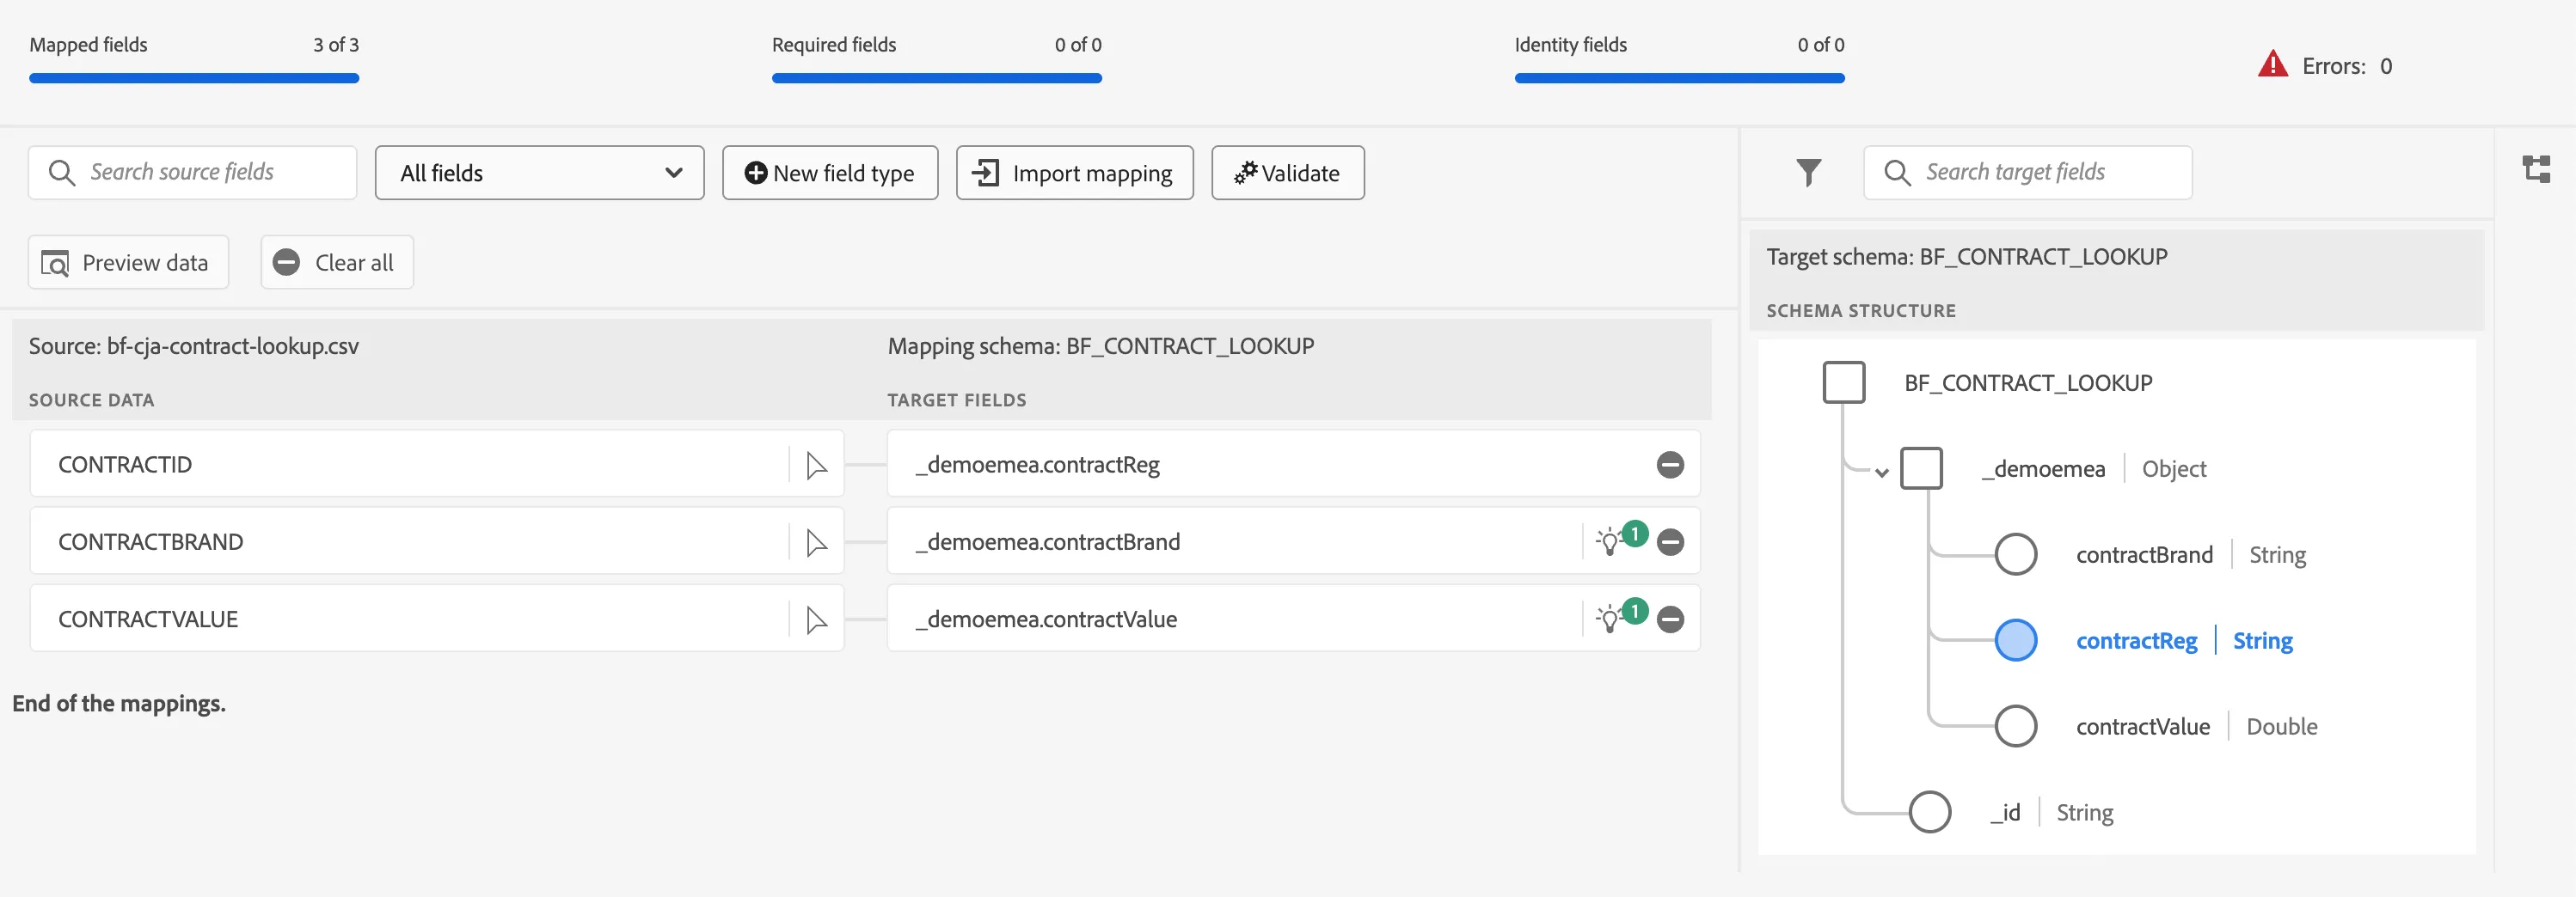Click the CONTRACTBRAND source field

pos(437,541)
